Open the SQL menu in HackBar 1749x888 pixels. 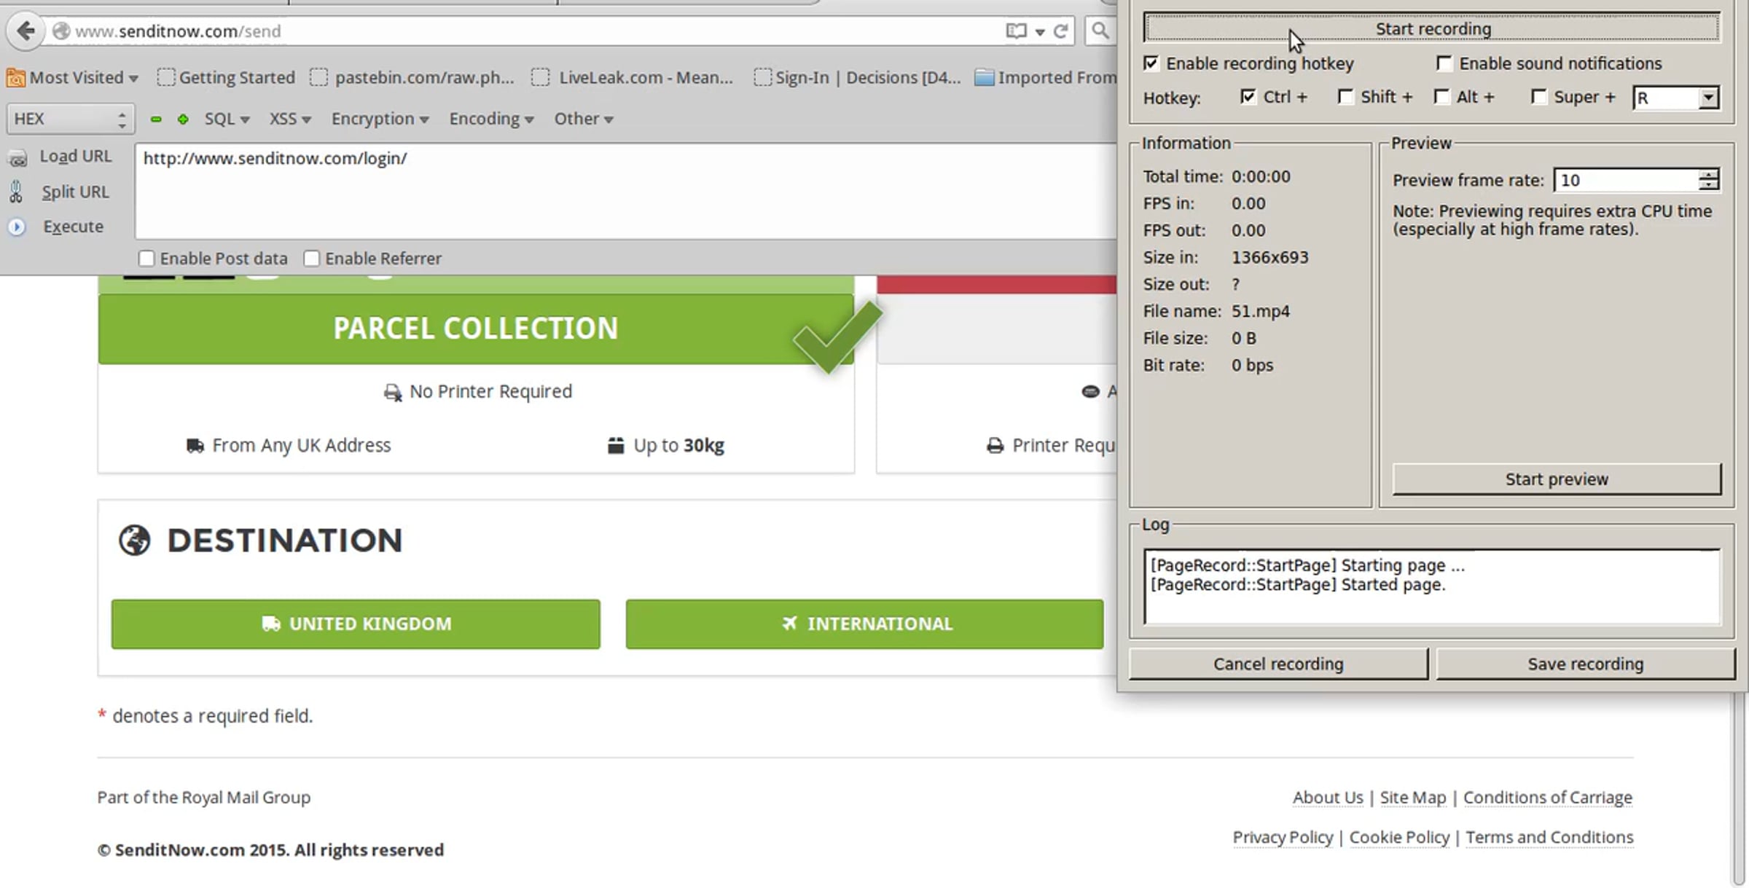(226, 119)
